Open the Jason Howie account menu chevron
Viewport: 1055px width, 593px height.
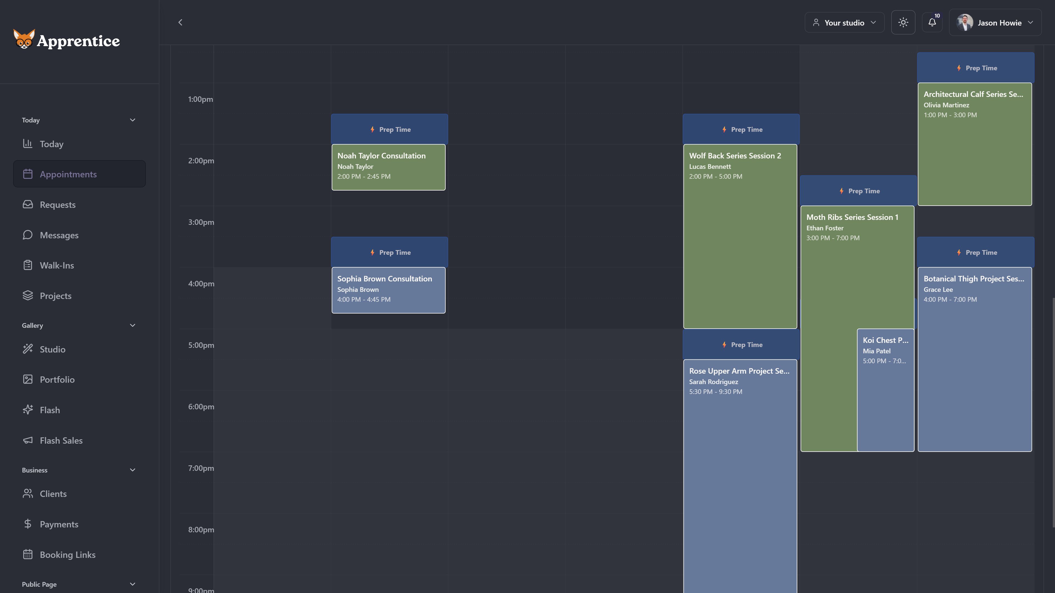click(1031, 23)
